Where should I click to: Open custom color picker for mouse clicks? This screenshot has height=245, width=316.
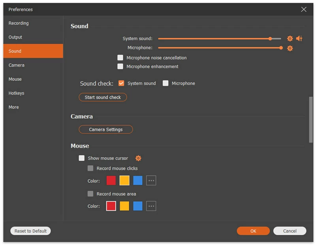coord(151,180)
